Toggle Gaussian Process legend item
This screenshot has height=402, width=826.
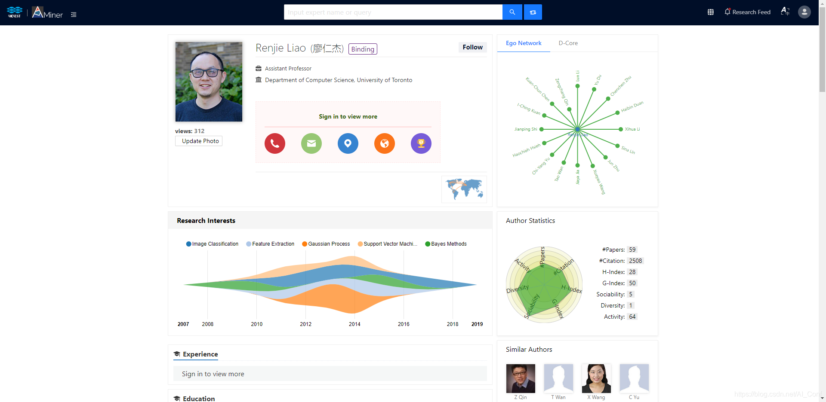[x=326, y=244]
